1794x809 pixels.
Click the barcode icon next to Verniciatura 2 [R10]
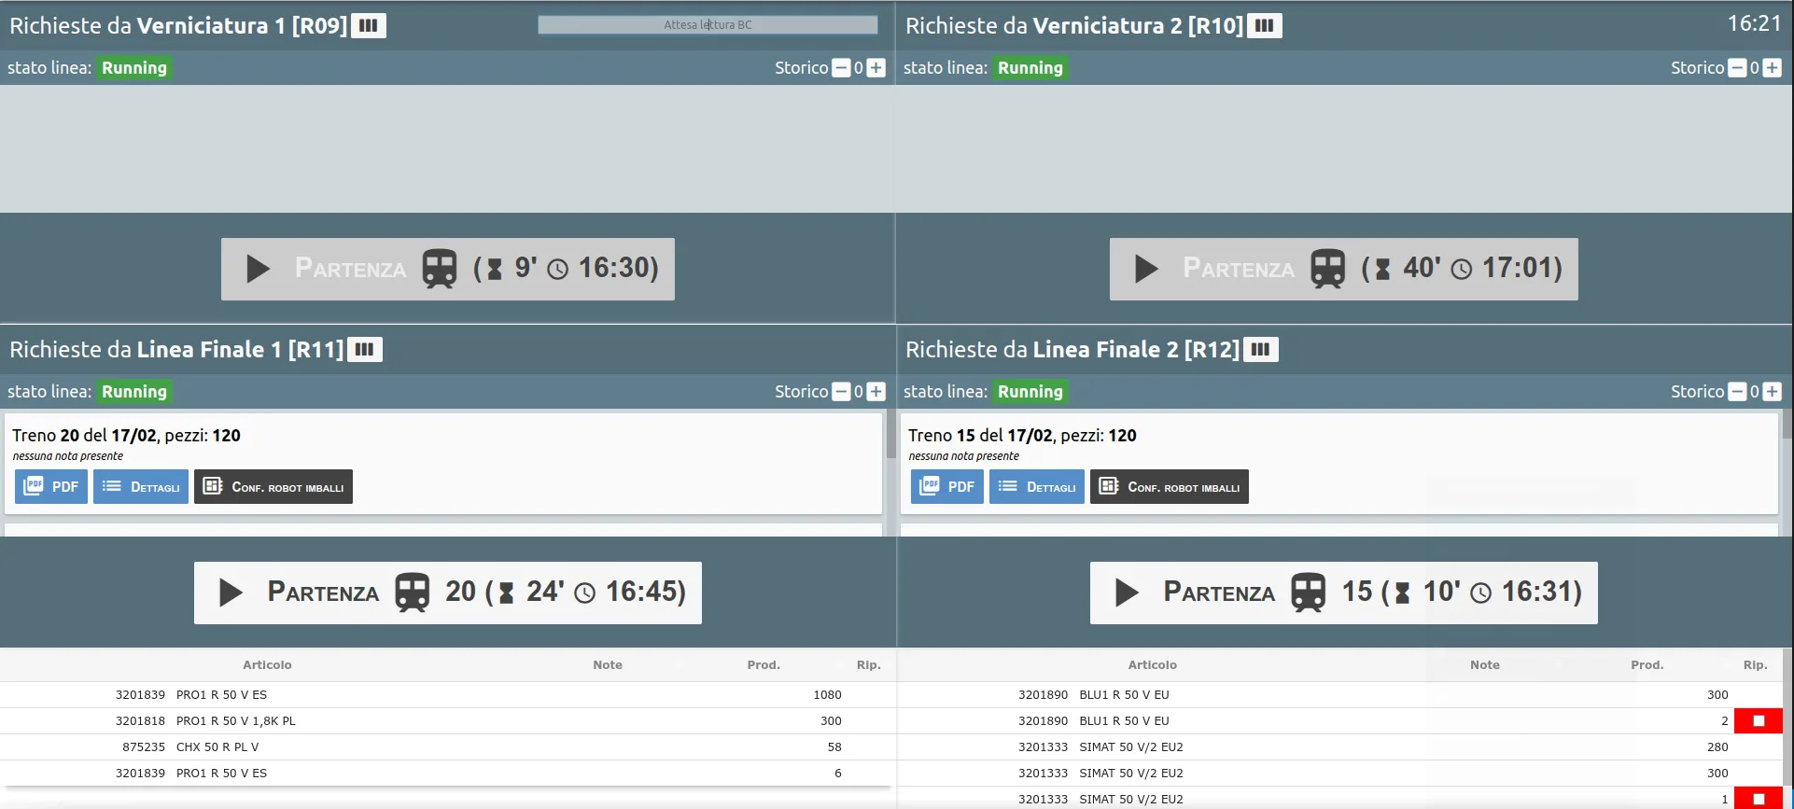pos(1265,25)
